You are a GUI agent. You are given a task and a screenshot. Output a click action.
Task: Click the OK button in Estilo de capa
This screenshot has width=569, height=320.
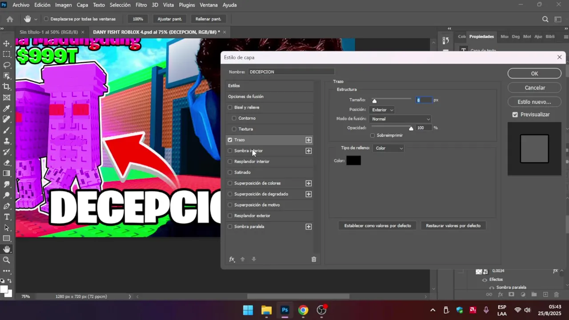(534, 74)
